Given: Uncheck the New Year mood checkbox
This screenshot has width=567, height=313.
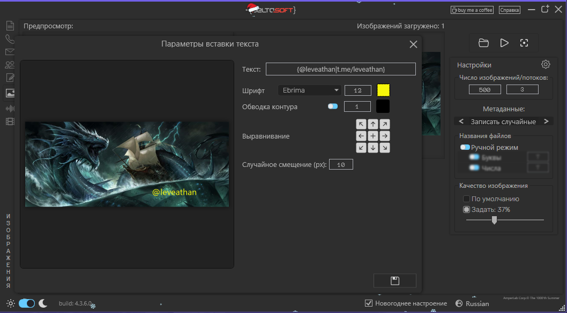Looking at the screenshot, I should point(369,303).
